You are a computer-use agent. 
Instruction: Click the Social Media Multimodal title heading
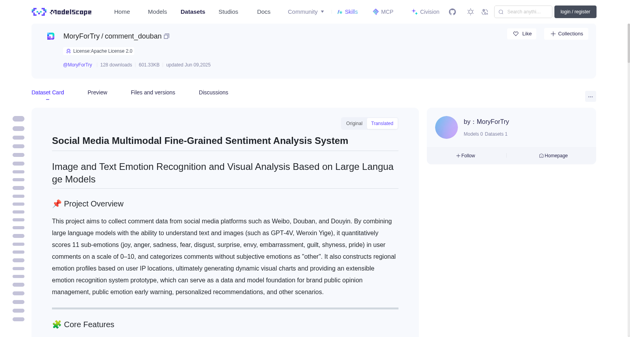click(200, 141)
